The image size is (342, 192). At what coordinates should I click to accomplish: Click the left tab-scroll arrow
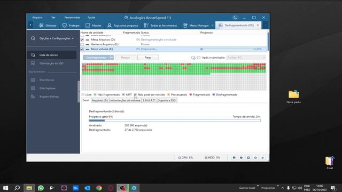(x=30, y=25)
